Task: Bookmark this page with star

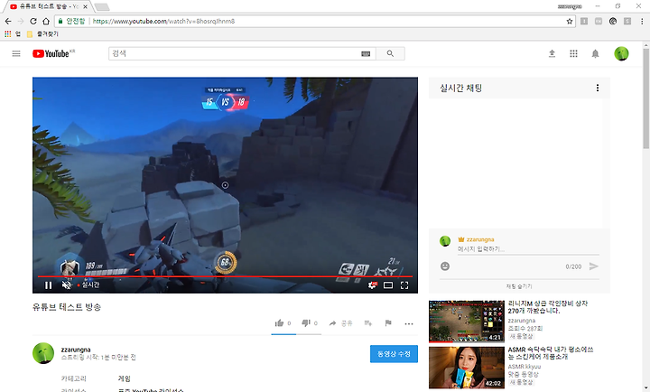Action: [570, 21]
